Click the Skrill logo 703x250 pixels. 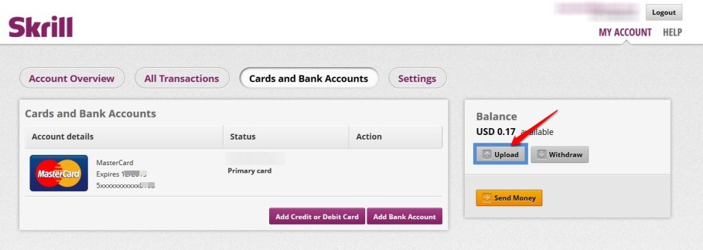[41, 27]
